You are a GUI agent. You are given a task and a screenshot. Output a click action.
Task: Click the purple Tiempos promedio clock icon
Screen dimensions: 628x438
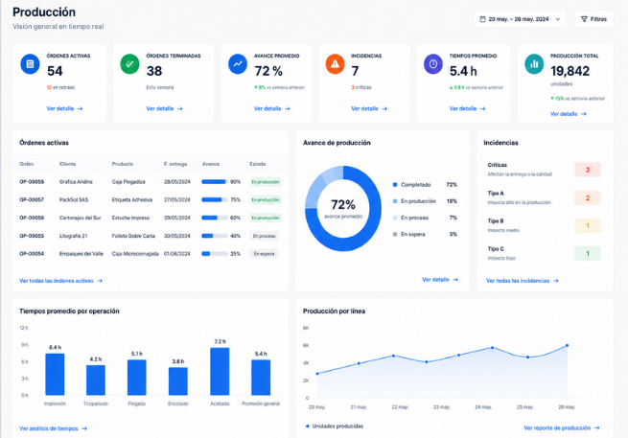[x=433, y=64]
